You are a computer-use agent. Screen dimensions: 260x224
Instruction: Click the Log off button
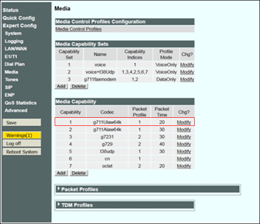(x=22, y=144)
